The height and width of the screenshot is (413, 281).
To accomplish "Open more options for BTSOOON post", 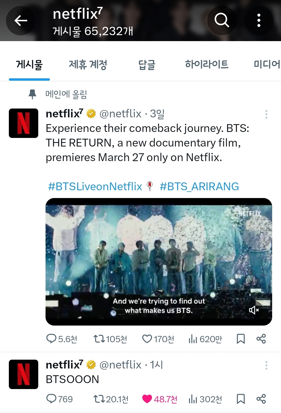I will [266, 365].
